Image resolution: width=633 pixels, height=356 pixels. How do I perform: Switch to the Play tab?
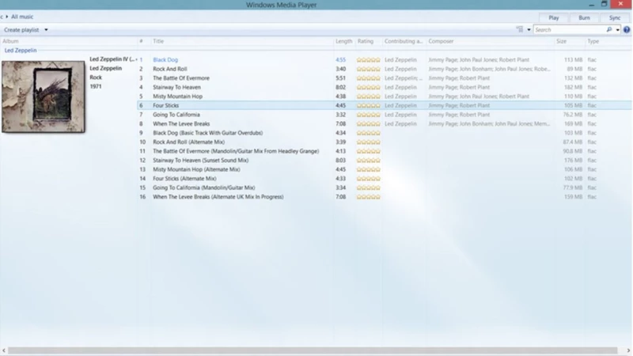coord(553,17)
